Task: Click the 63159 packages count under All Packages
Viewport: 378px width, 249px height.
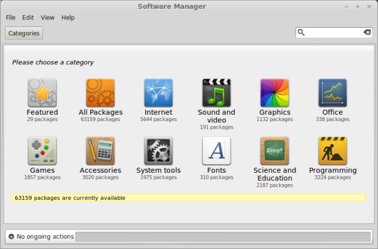Action: click(100, 119)
